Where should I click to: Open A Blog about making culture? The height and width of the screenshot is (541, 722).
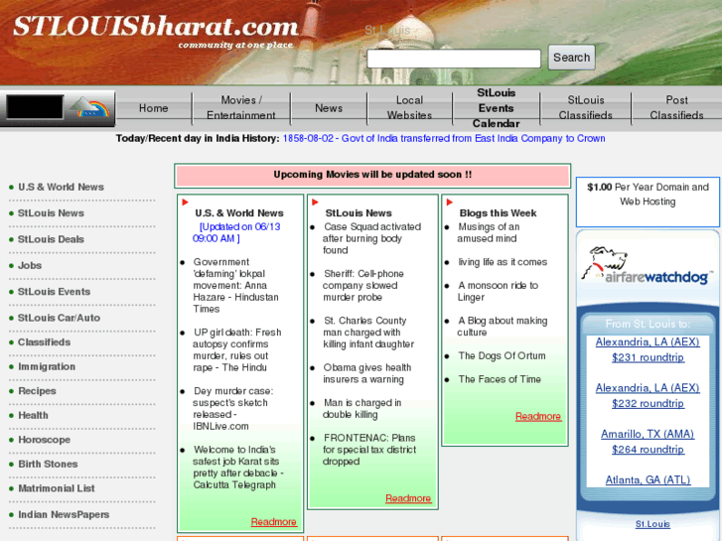tap(502, 327)
